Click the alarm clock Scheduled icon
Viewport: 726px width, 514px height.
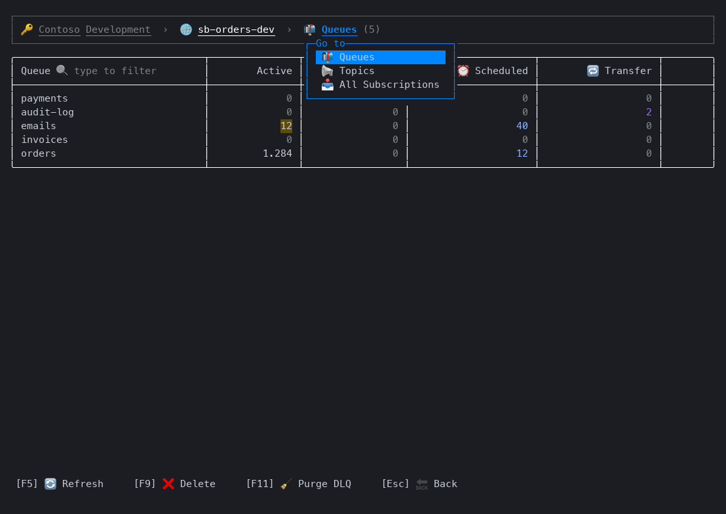pos(463,71)
